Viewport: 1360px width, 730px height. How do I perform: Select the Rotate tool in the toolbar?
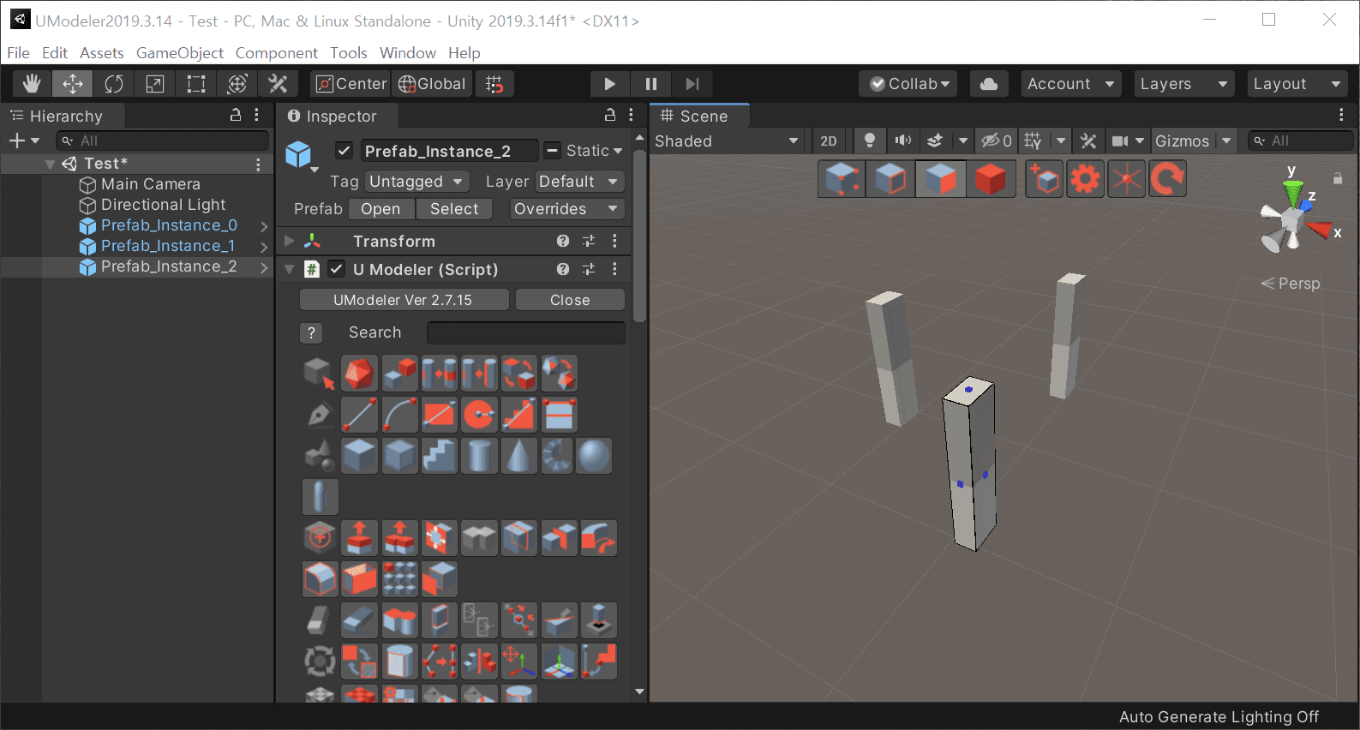pos(114,84)
